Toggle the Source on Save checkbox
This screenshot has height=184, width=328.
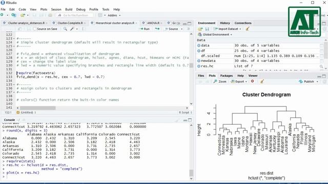pos(35,29)
